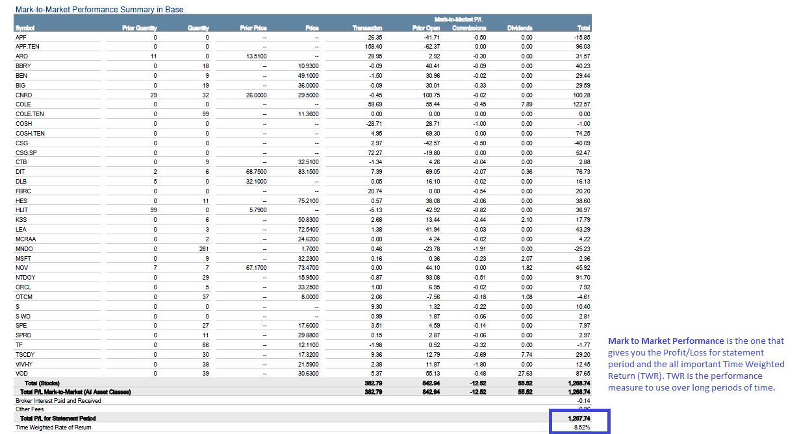Select Total P/L for Statement Period label
799x434 pixels.
tap(58, 418)
